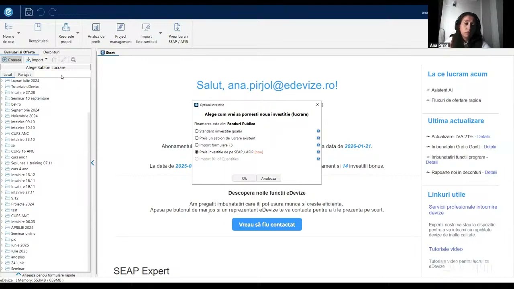Click Preia lucrari SEAP / AFIR

pos(178,33)
